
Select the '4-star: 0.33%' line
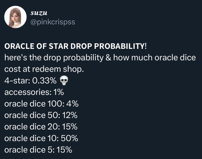click(30, 81)
